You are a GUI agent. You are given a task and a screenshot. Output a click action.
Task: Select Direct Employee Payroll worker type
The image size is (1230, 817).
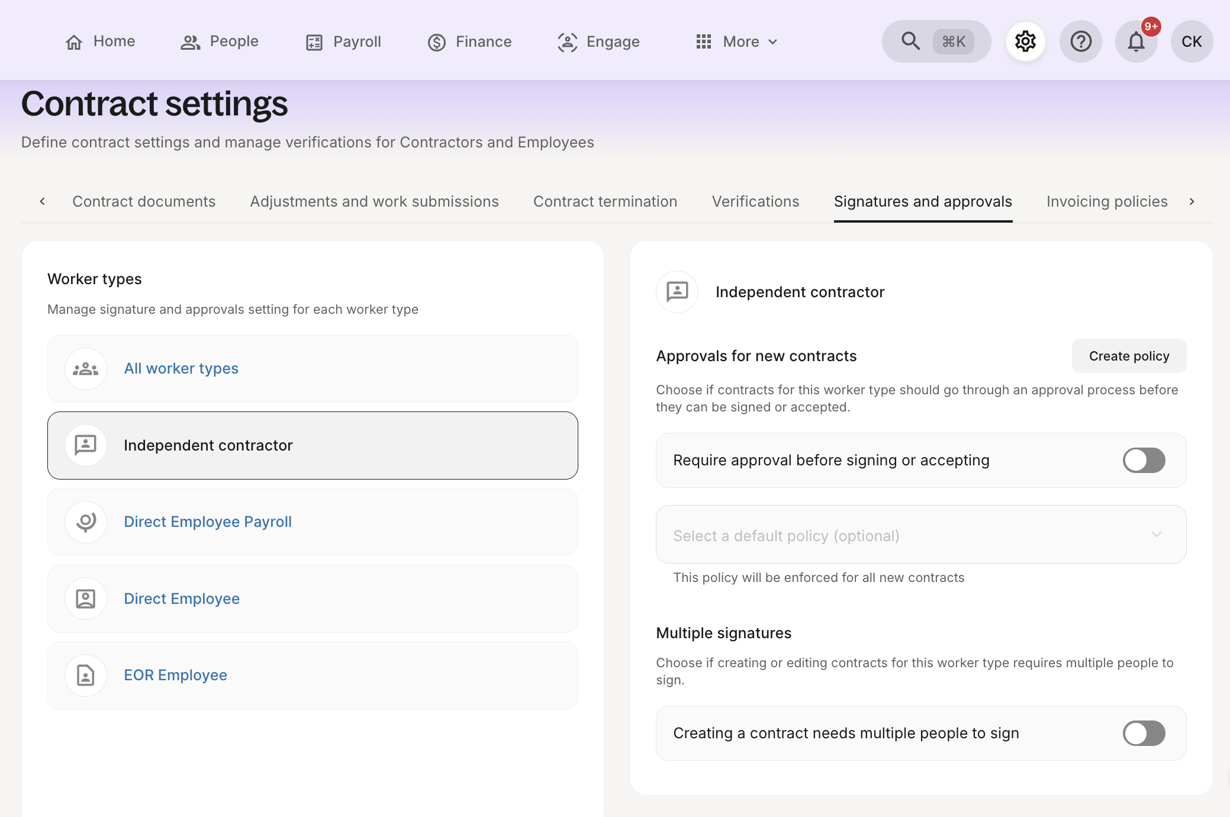(208, 522)
